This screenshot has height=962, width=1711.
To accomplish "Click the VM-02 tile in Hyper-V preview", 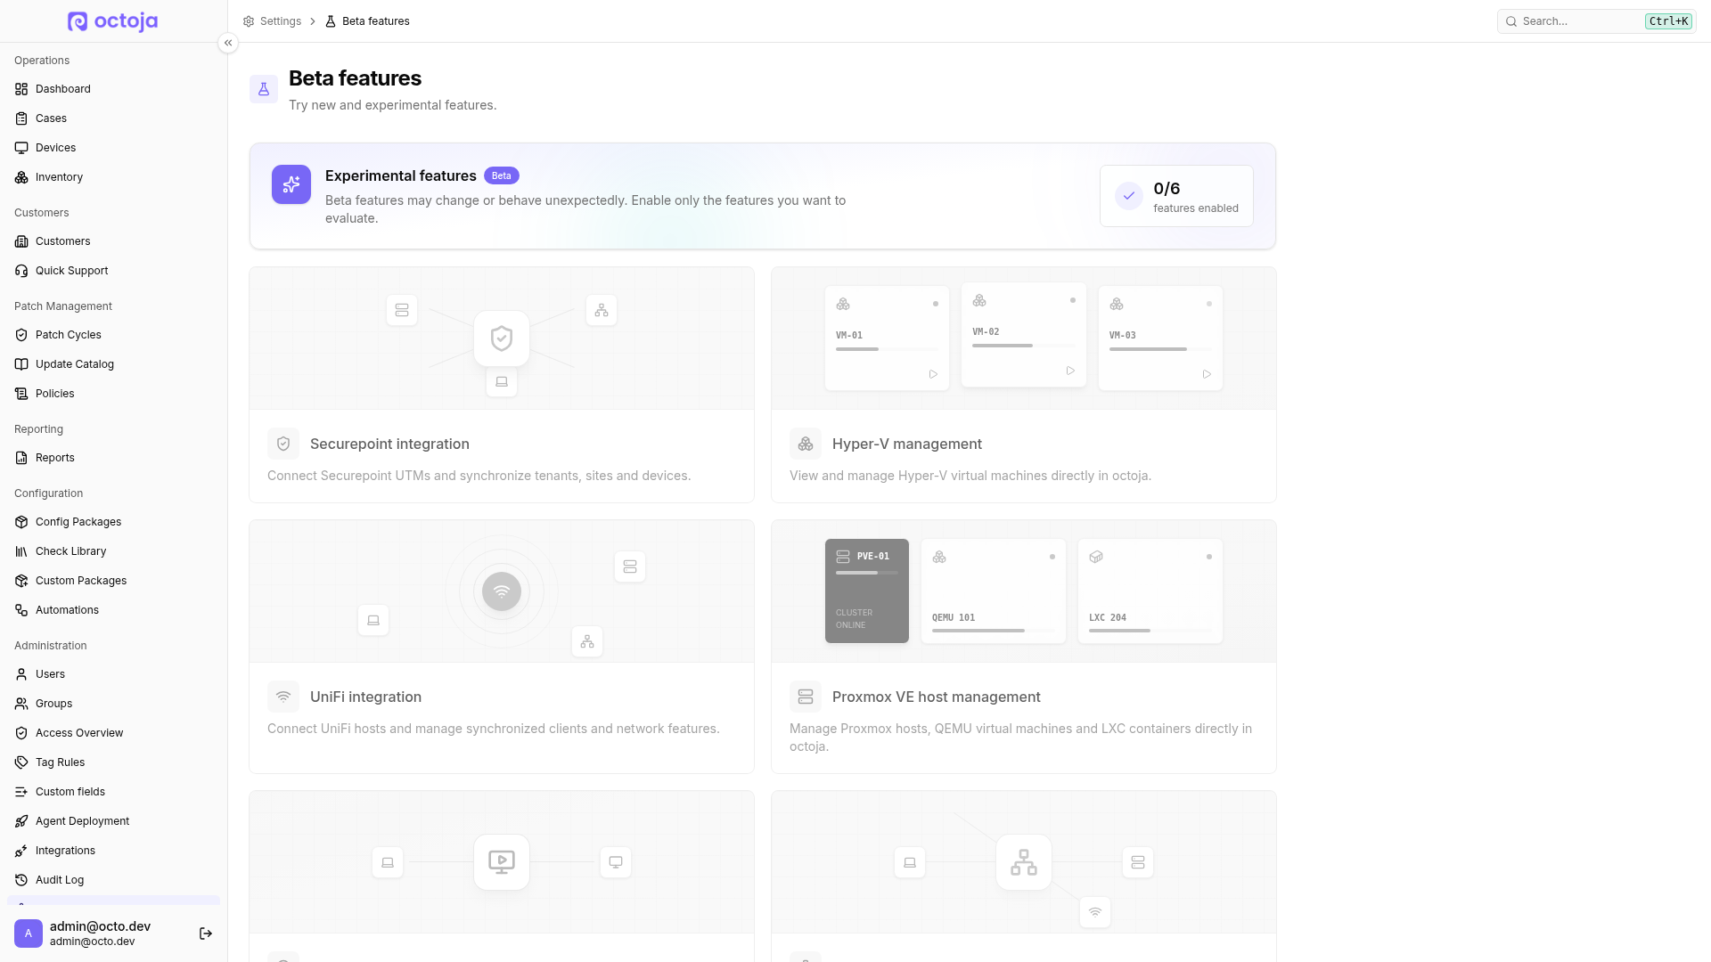I will [1024, 335].
